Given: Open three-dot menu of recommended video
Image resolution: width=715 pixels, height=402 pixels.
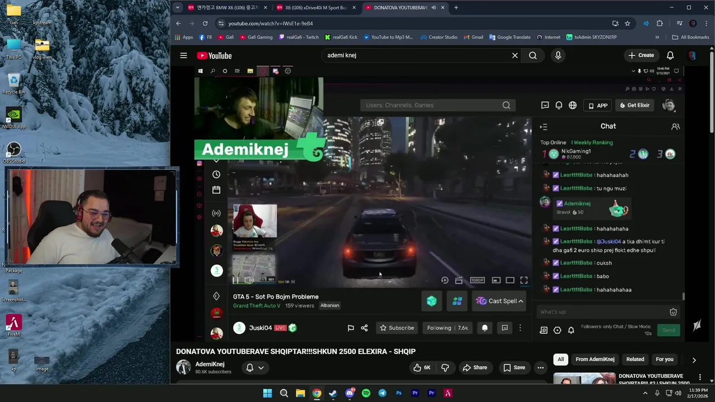Looking at the screenshot, I should [700, 377].
